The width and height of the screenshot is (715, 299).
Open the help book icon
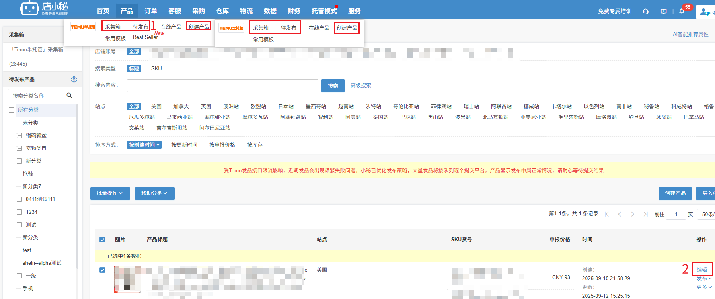pyautogui.click(x=664, y=11)
